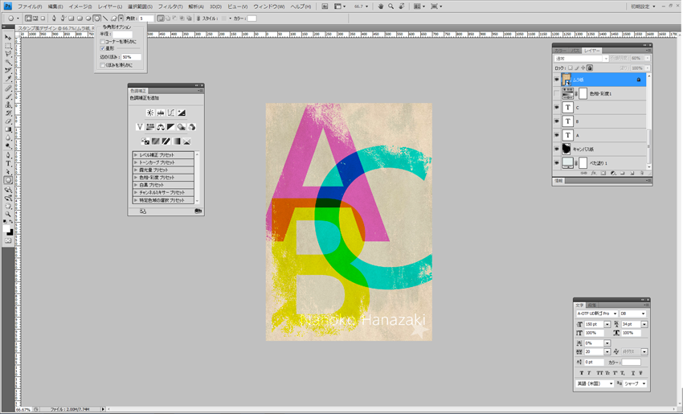This screenshot has width=683, height=414.
Task: Uncheck the 星形 (star) checkbox
Action: (x=103, y=48)
